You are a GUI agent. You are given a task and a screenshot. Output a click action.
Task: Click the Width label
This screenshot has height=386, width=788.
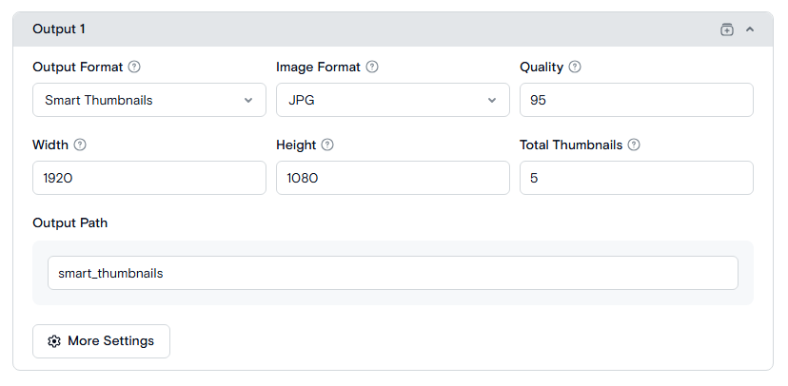coord(50,145)
